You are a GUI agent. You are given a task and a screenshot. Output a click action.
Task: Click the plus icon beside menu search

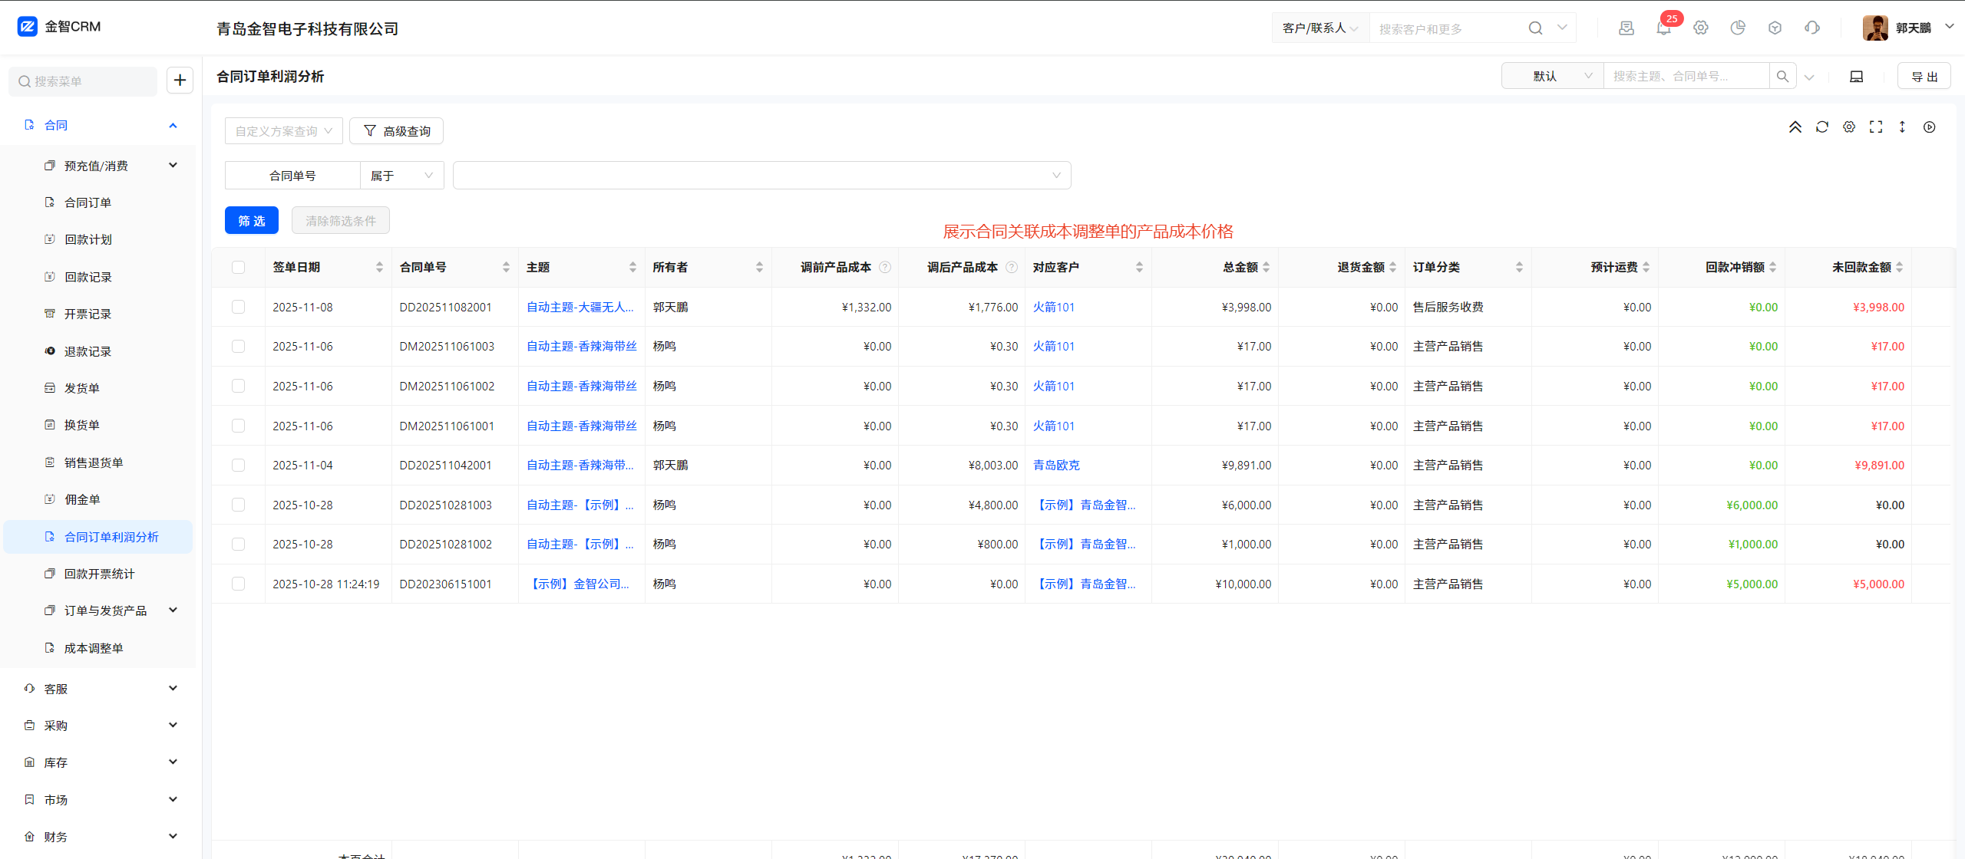[180, 81]
